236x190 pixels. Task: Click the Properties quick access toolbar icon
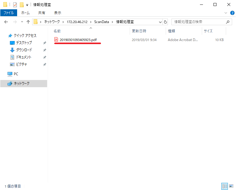(15, 5)
